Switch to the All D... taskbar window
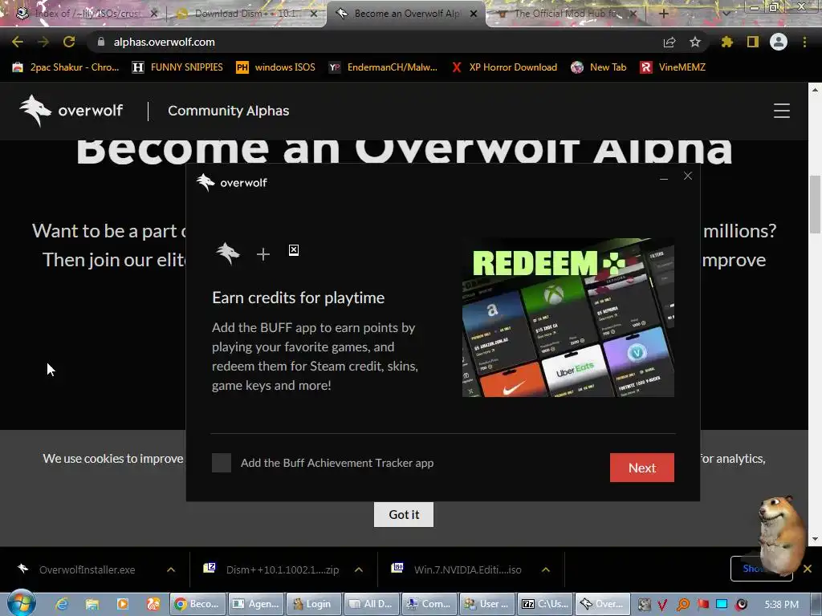The image size is (822, 616). [x=371, y=604]
